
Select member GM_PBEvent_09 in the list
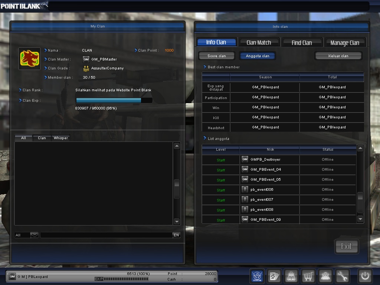(279, 220)
